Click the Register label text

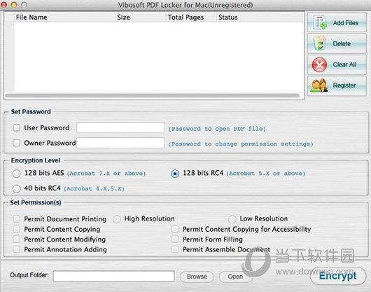344,85
